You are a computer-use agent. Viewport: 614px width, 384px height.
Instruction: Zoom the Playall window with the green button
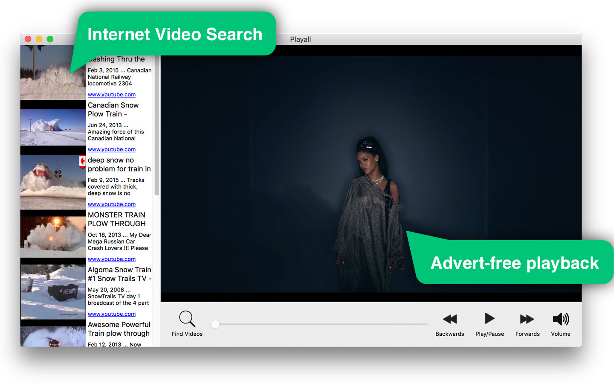(50, 39)
